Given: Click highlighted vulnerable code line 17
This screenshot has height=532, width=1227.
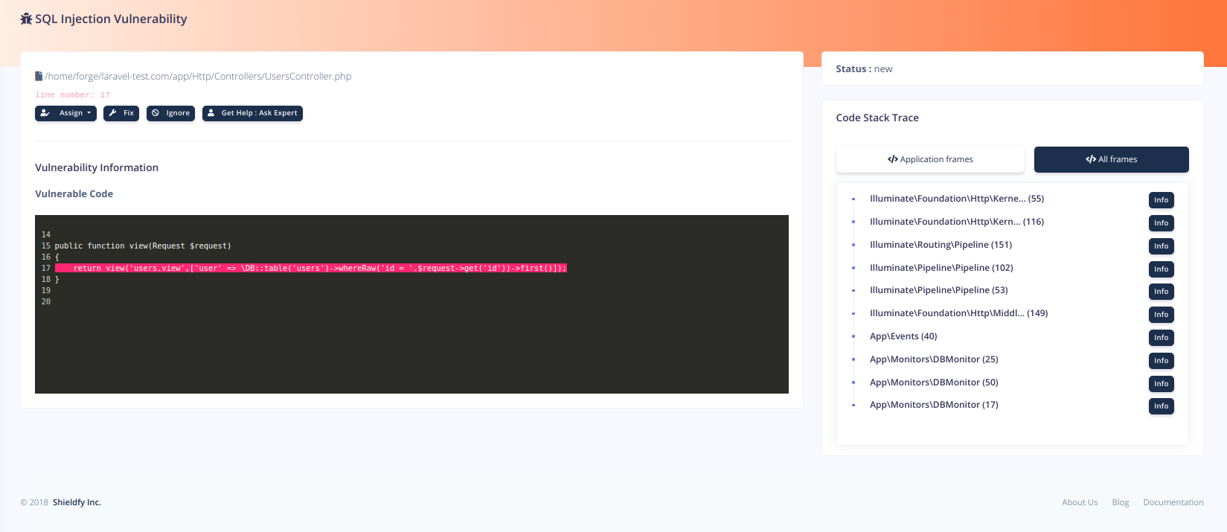Looking at the screenshot, I should coord(311,268).
